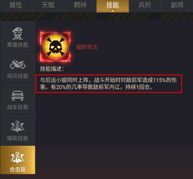Click the 骑兵技能 text label

[18, 76]
